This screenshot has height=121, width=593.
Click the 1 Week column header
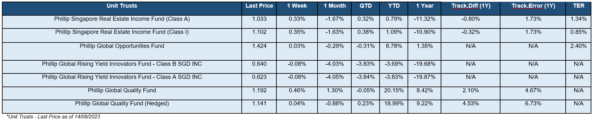click(297, 6)
